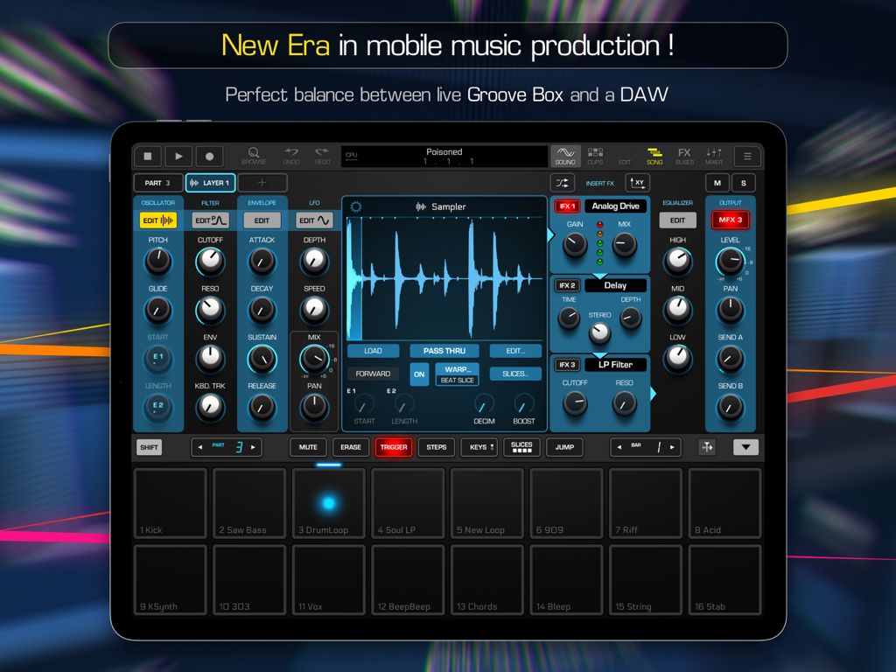Switch to the CLIPS tab
The height and width of the screenshot is (672, 896).
[597, 156]
